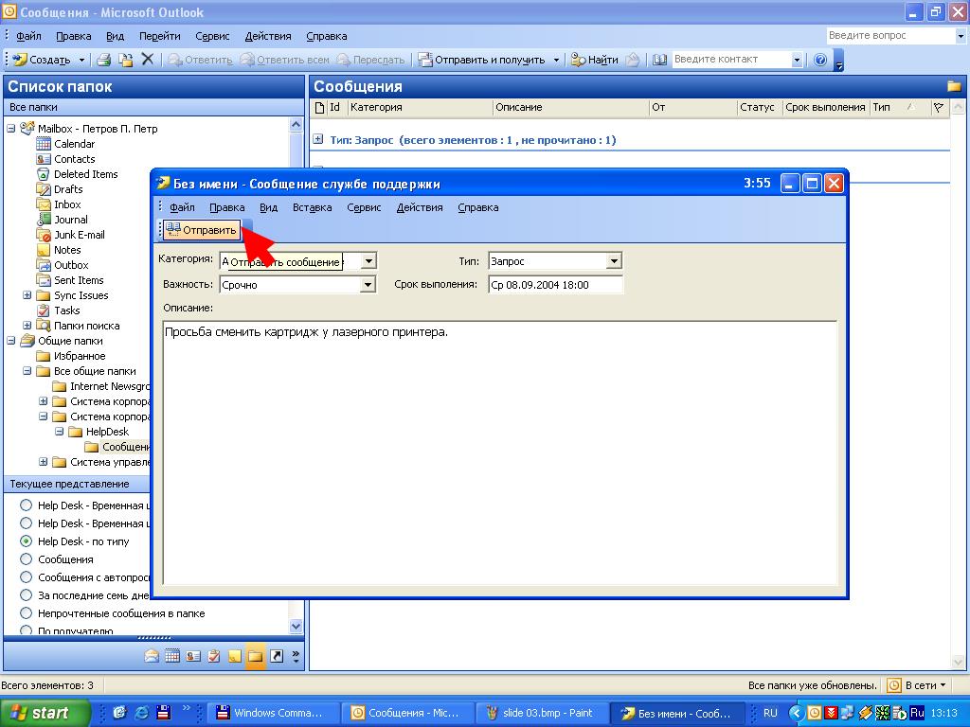Image resolution: width=970 pixels, height=727 pixels.
Task: Click the Найти search button
Action: pyautogui.click(x=595, y=60)
